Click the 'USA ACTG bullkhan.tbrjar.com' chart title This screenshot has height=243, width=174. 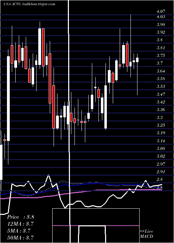point(29,4)
